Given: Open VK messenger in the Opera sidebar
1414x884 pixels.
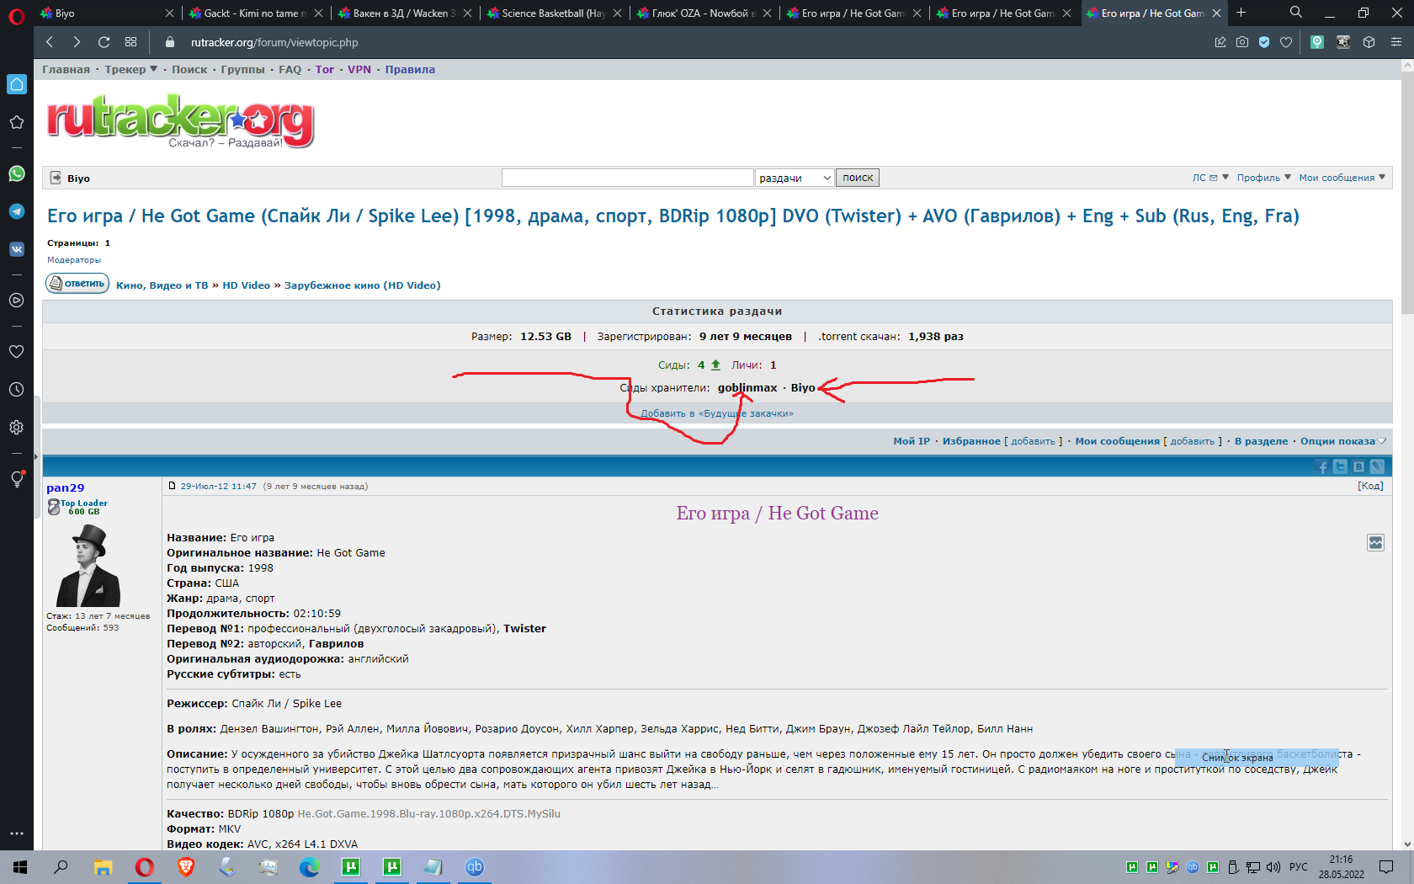Looking at the screenshot, I should tap(17, 249).
